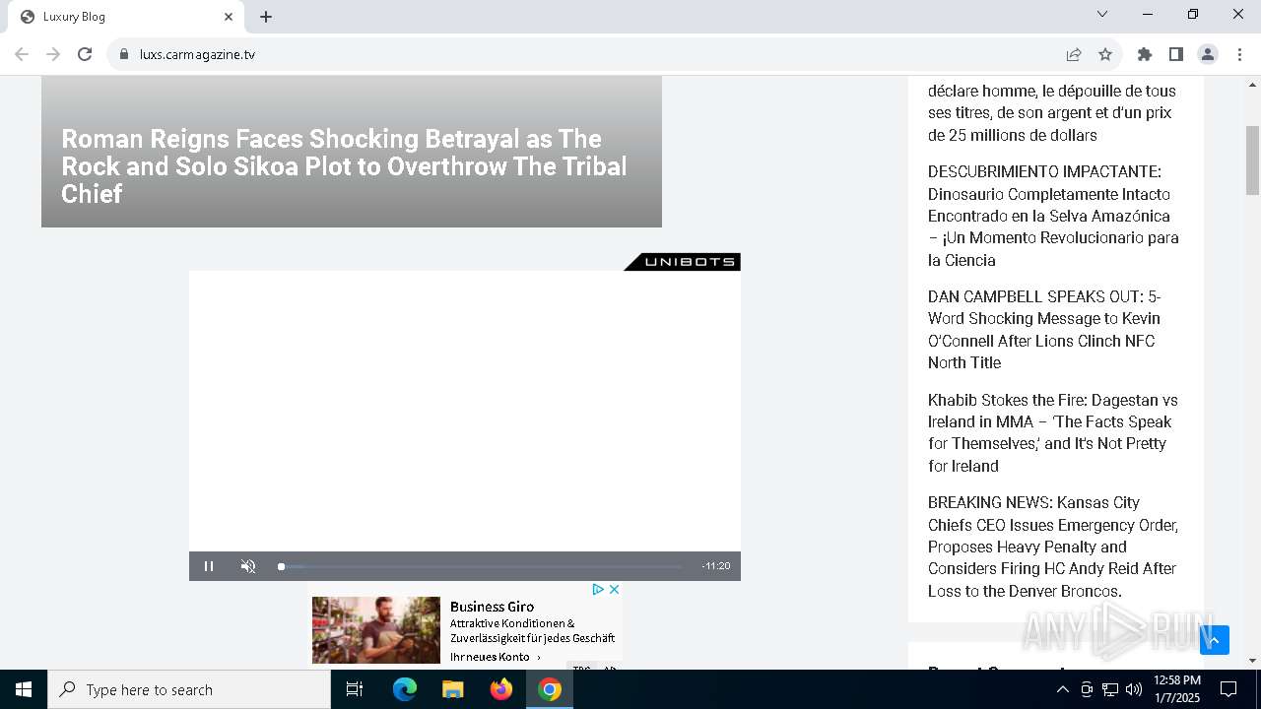Screen dimensions: 1261x709
Task: Open the clock and date flyout
Action: [x=1177, y=689]
